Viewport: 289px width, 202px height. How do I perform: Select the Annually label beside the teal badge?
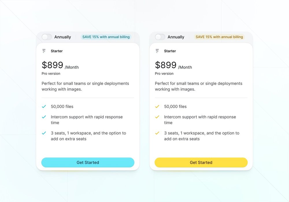(62, 37)
